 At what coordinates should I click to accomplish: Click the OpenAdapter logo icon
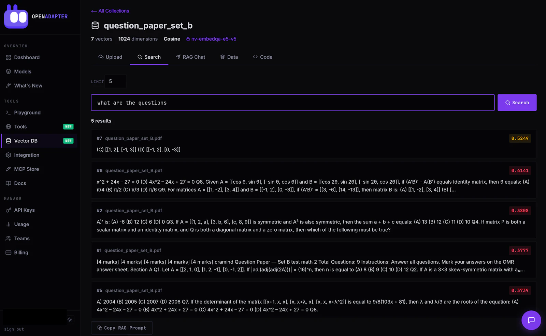tap(16, 16)
